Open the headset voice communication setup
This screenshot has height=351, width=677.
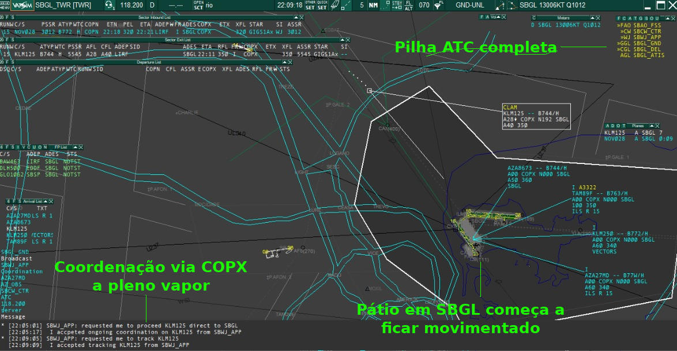point(110,5)
